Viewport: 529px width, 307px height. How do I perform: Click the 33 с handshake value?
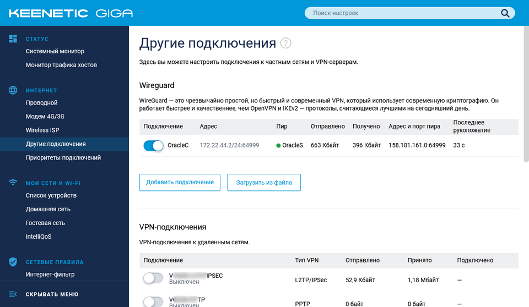coord(459,145)
